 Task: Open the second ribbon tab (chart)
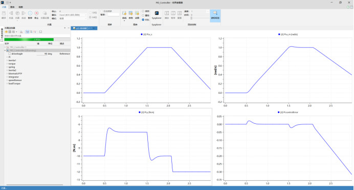pos(12,7)
